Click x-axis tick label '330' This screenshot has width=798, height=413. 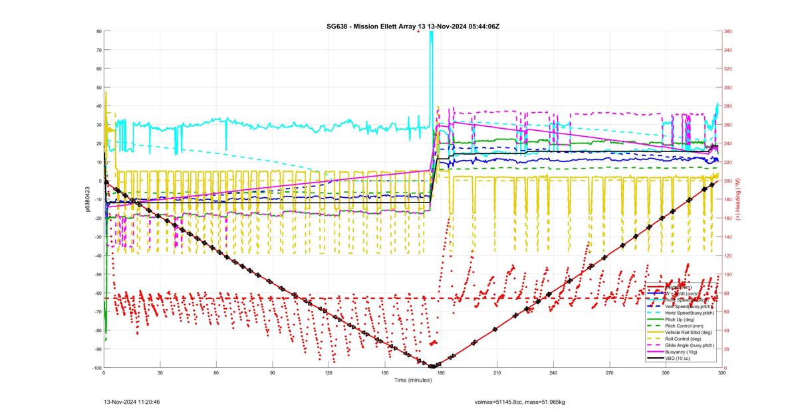(721, 373)
